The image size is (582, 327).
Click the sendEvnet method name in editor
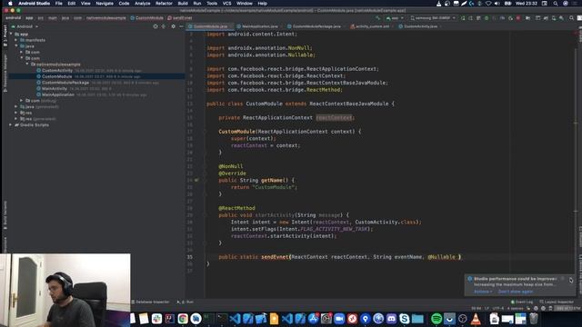pyautogui.click(x=275, y=257)
